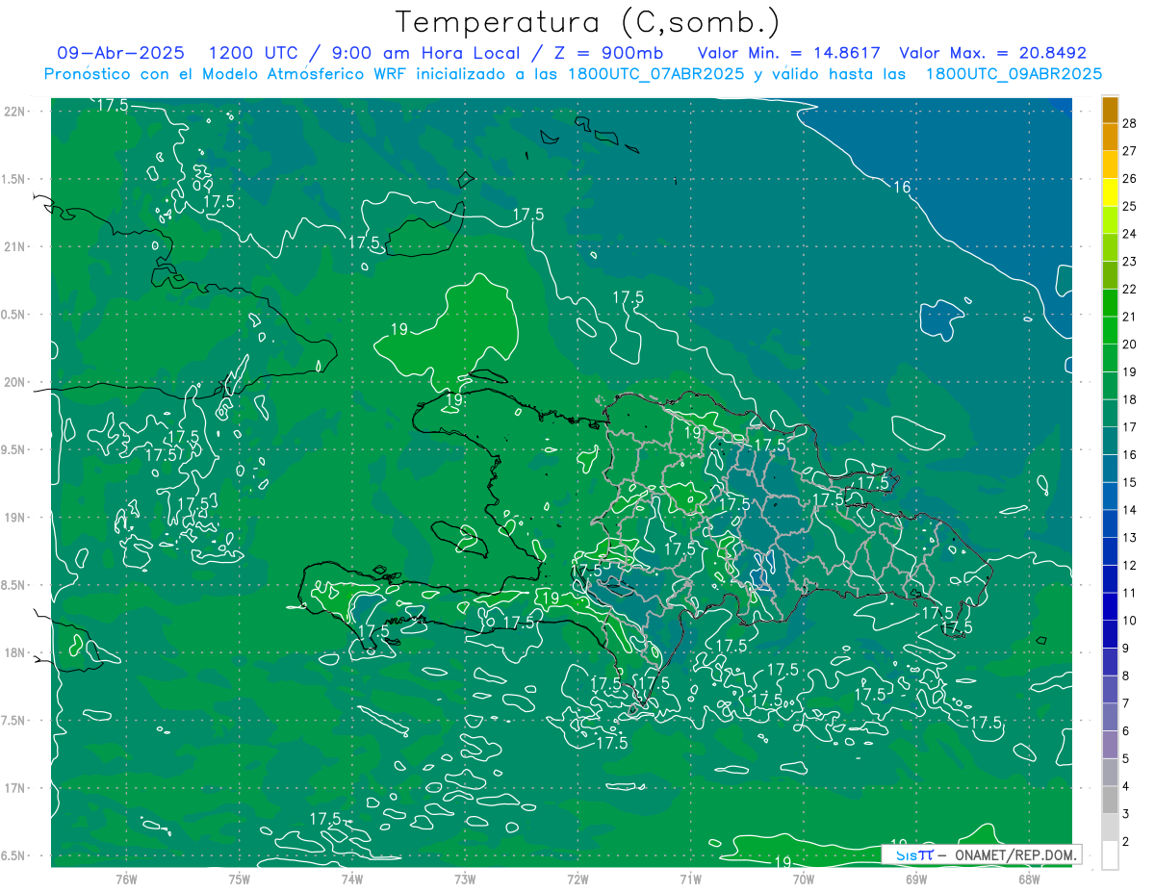Click the "72W" longitude label
Screen dimensions: 1155x892
tap(577, 879)
